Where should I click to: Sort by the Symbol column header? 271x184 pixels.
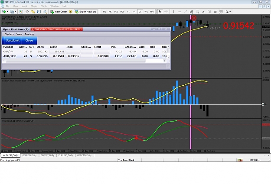point(8,47)
